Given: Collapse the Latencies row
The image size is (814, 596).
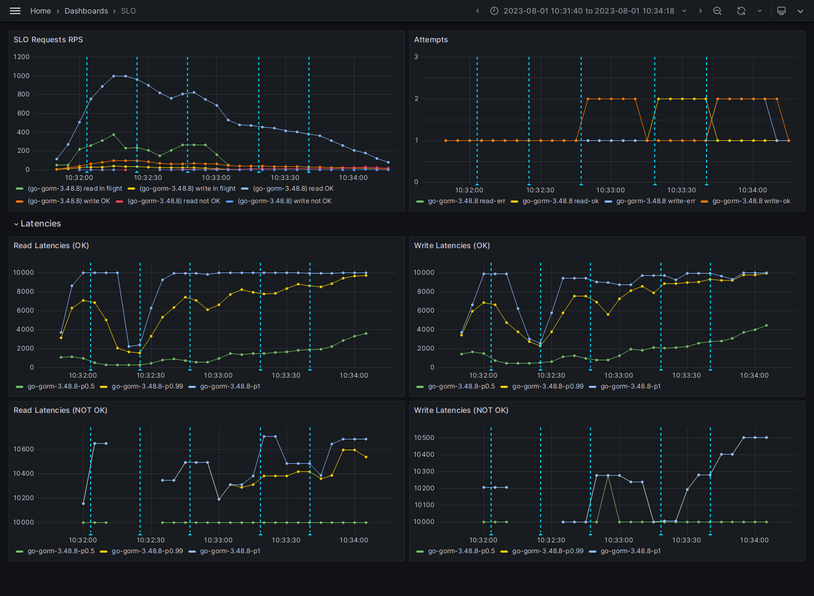Looking at the screenshot, I should click(37, 224).
